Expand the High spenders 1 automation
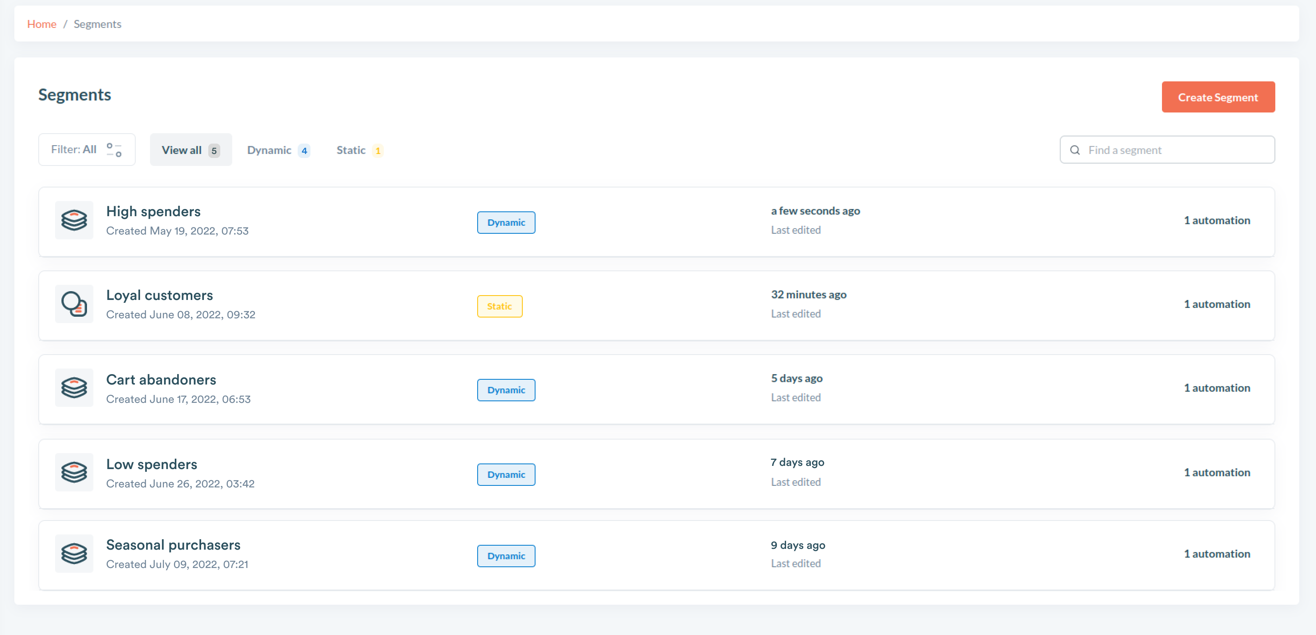 [1217, 220]
